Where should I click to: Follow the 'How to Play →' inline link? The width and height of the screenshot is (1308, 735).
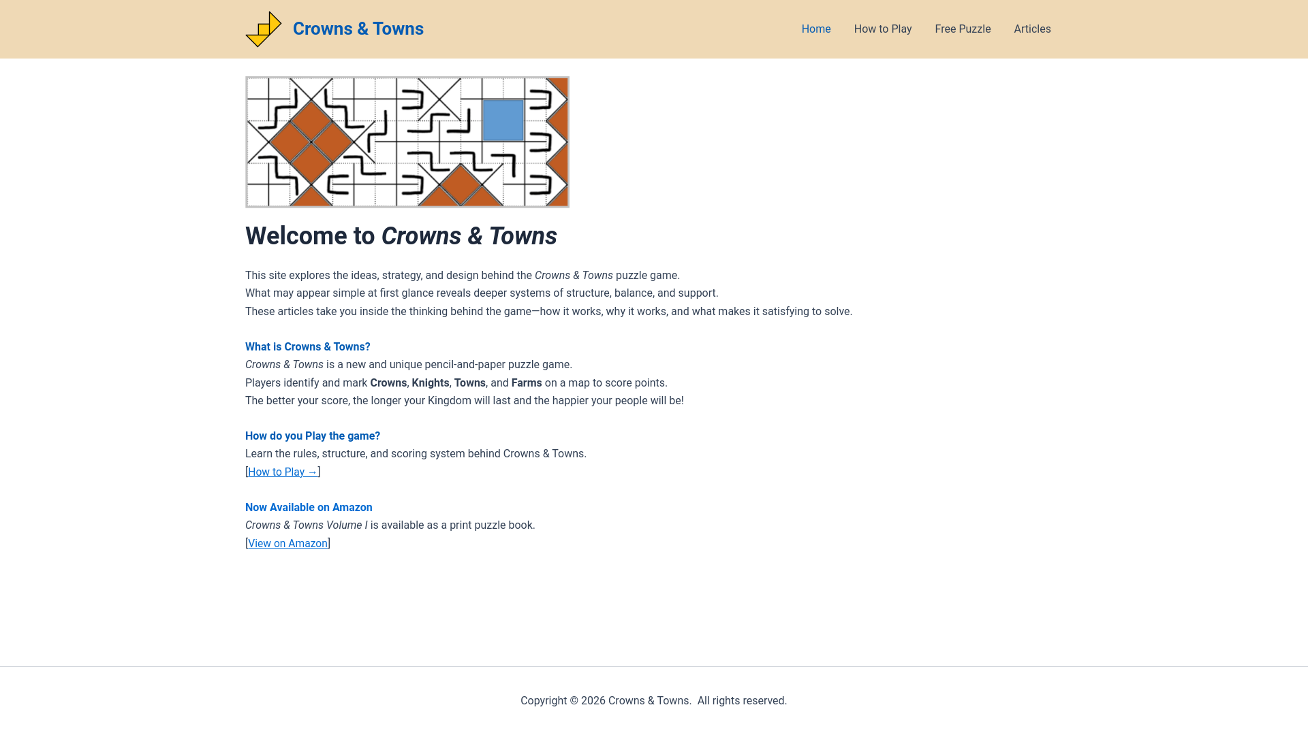(x=283, y=472)
